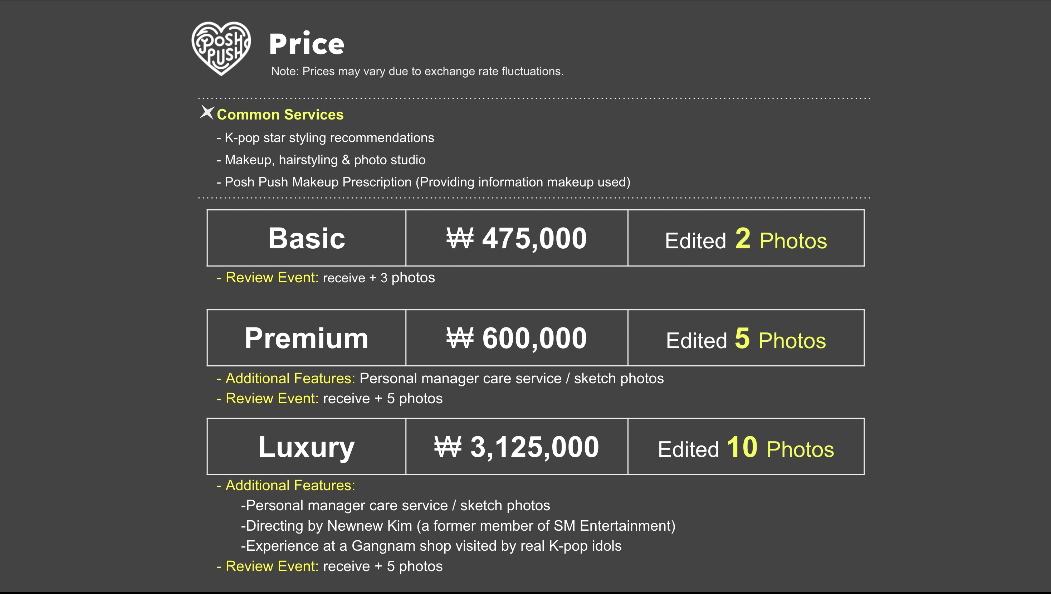The image size is (1051, 594).
Task: Click the Gangnam shop experience line
Action: coord(431,546)
